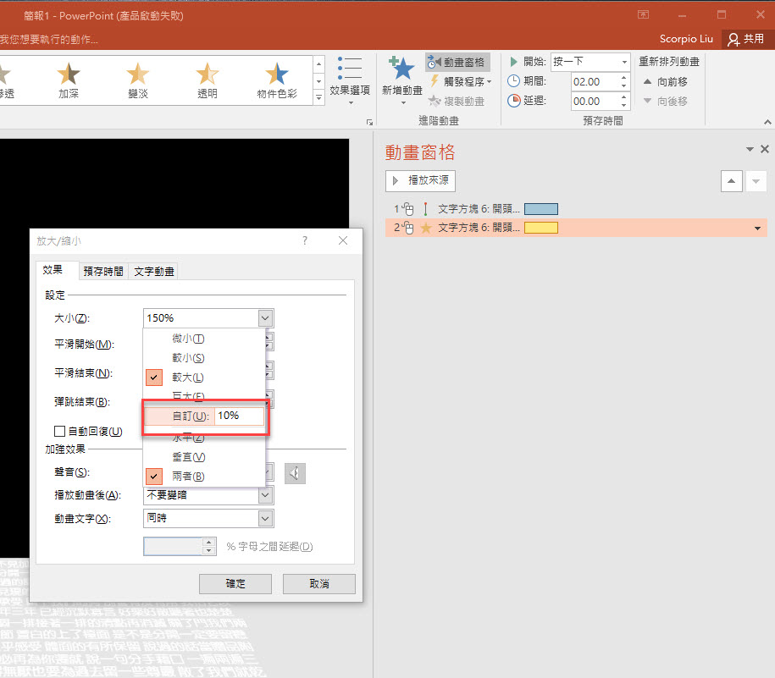Select the 透明 emphasis effect star

coord(207,75)
